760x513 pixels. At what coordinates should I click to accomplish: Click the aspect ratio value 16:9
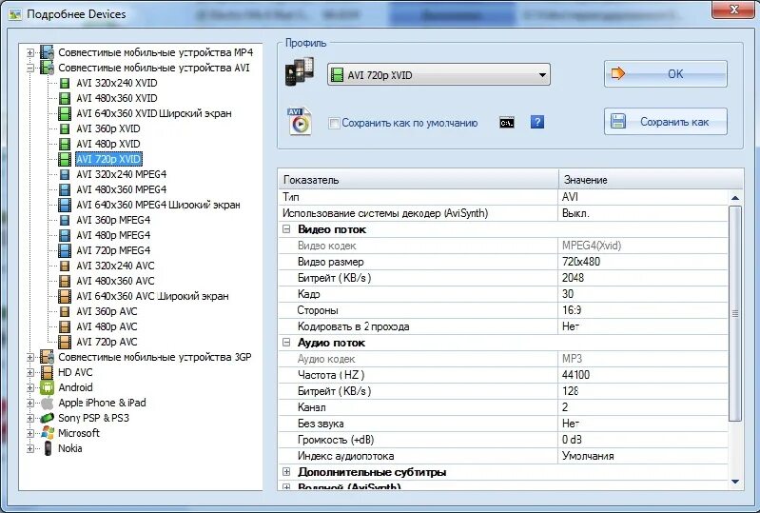click(x=572, y=310)
